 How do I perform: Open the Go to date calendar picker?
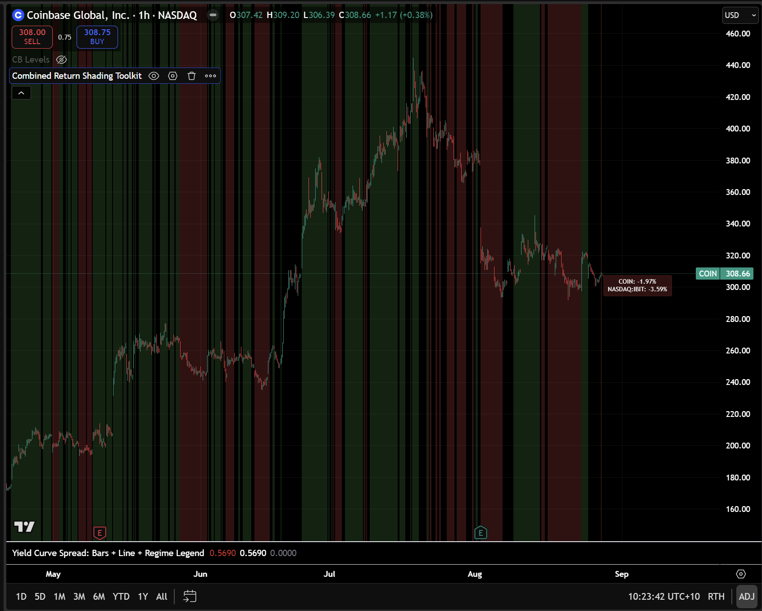point(190,596)
